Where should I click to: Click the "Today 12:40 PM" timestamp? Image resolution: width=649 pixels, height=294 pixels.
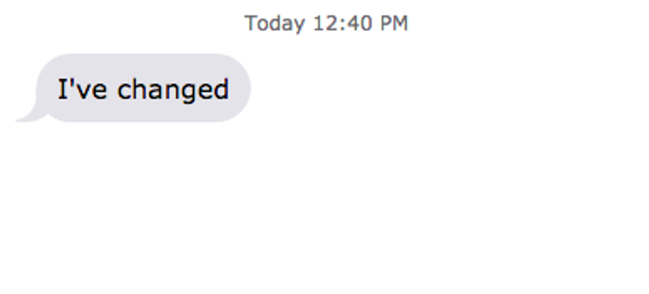[326, 23]
